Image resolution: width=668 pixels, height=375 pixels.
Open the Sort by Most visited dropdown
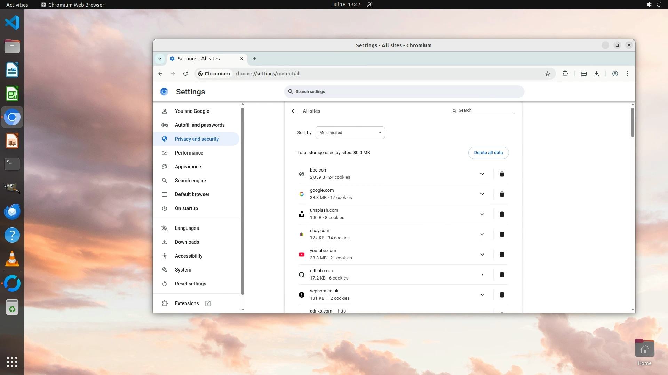click(x=350, y=133)
